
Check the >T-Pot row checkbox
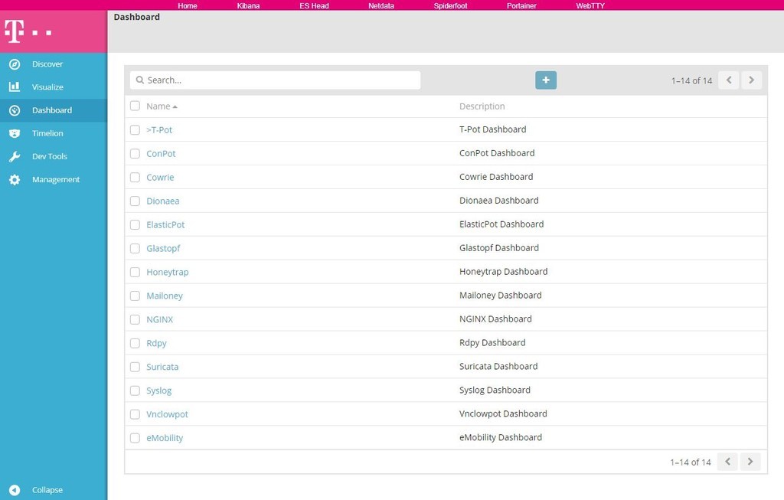(135, 130)
